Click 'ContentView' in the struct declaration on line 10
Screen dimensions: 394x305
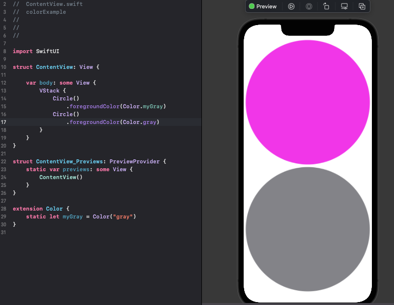click(x=54, y=67)
